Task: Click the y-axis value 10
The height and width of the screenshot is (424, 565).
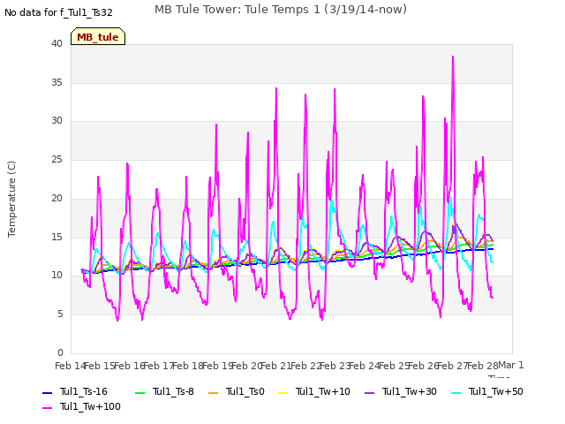Action: pyautogui.click(x=56, y=276)
